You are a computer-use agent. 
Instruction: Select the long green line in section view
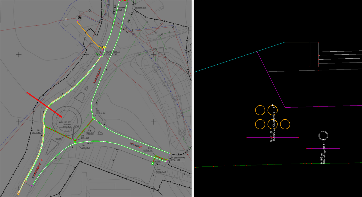click(278, 165)
